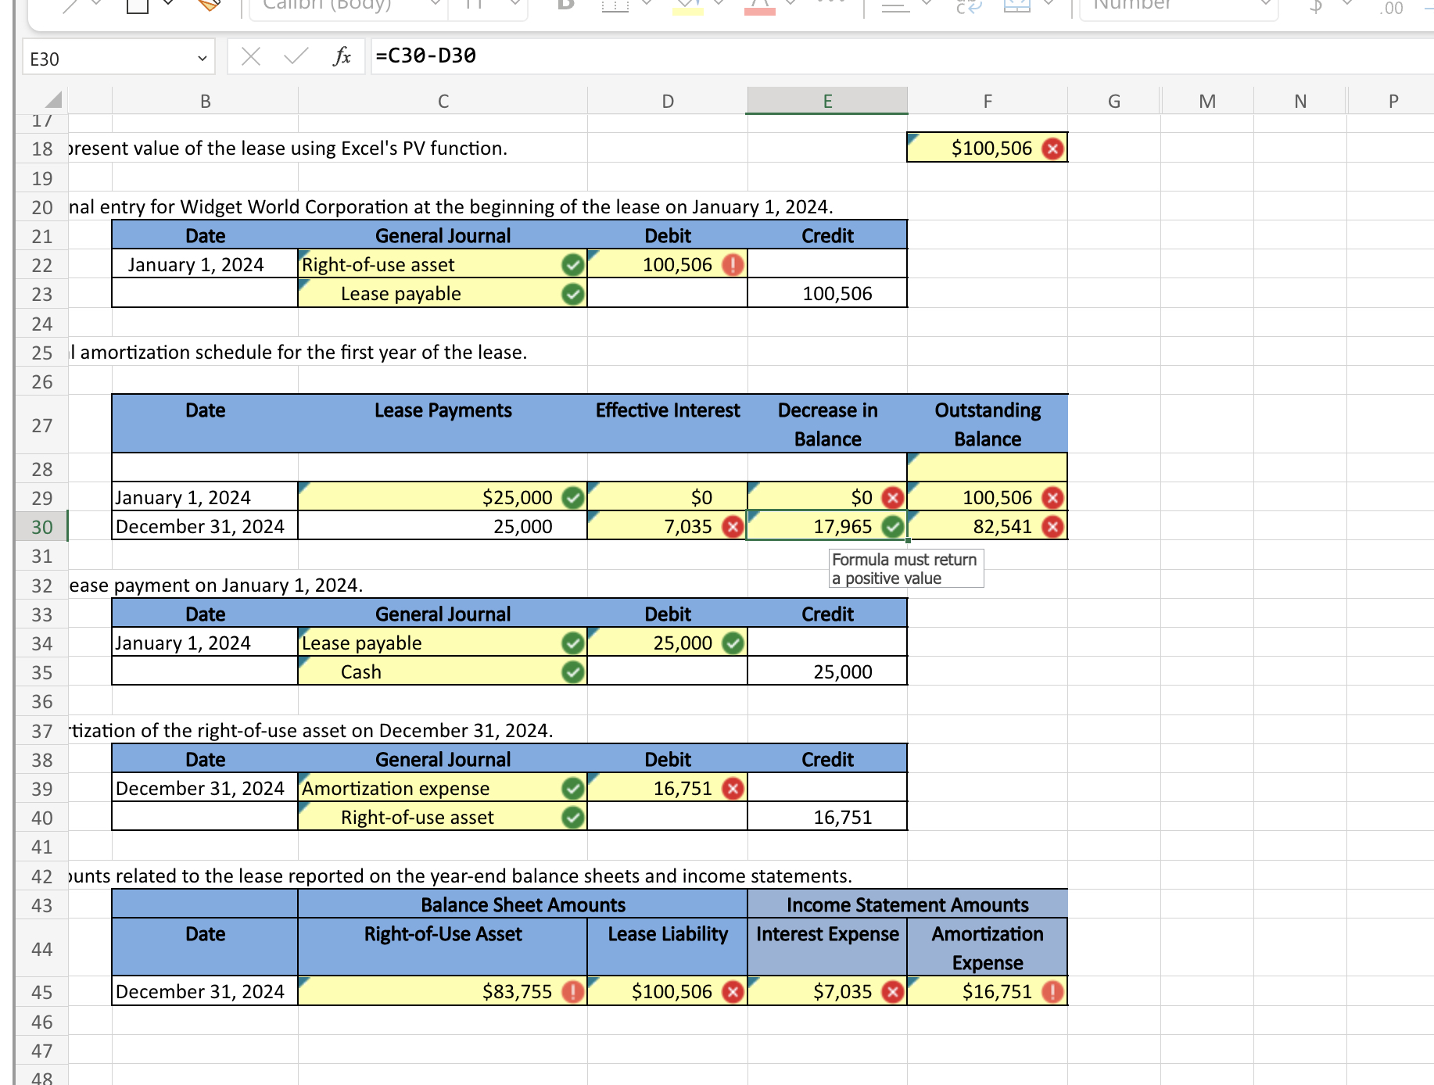
Task: Select column N header
Action: (x=1300, y=101)
